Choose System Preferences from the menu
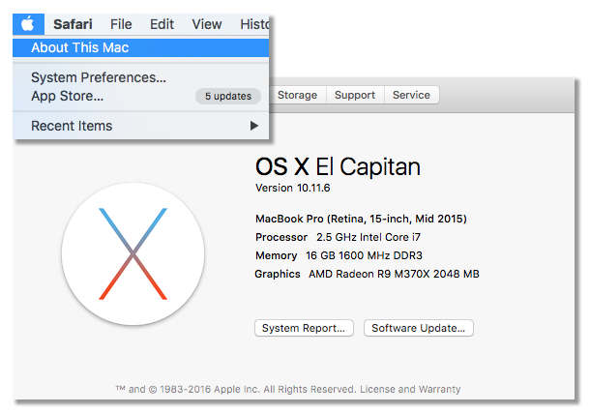This screenshot has width=590, height=413. click(140, 77)
